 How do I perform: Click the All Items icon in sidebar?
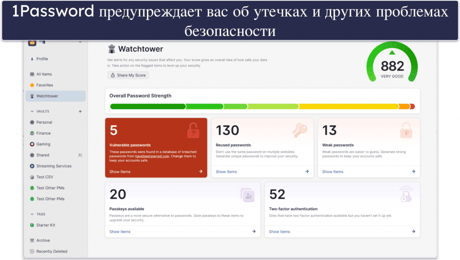pos(32,74)
